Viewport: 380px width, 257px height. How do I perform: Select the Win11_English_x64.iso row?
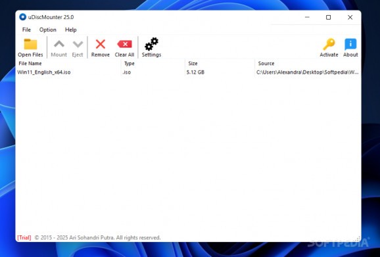[188, 72]
